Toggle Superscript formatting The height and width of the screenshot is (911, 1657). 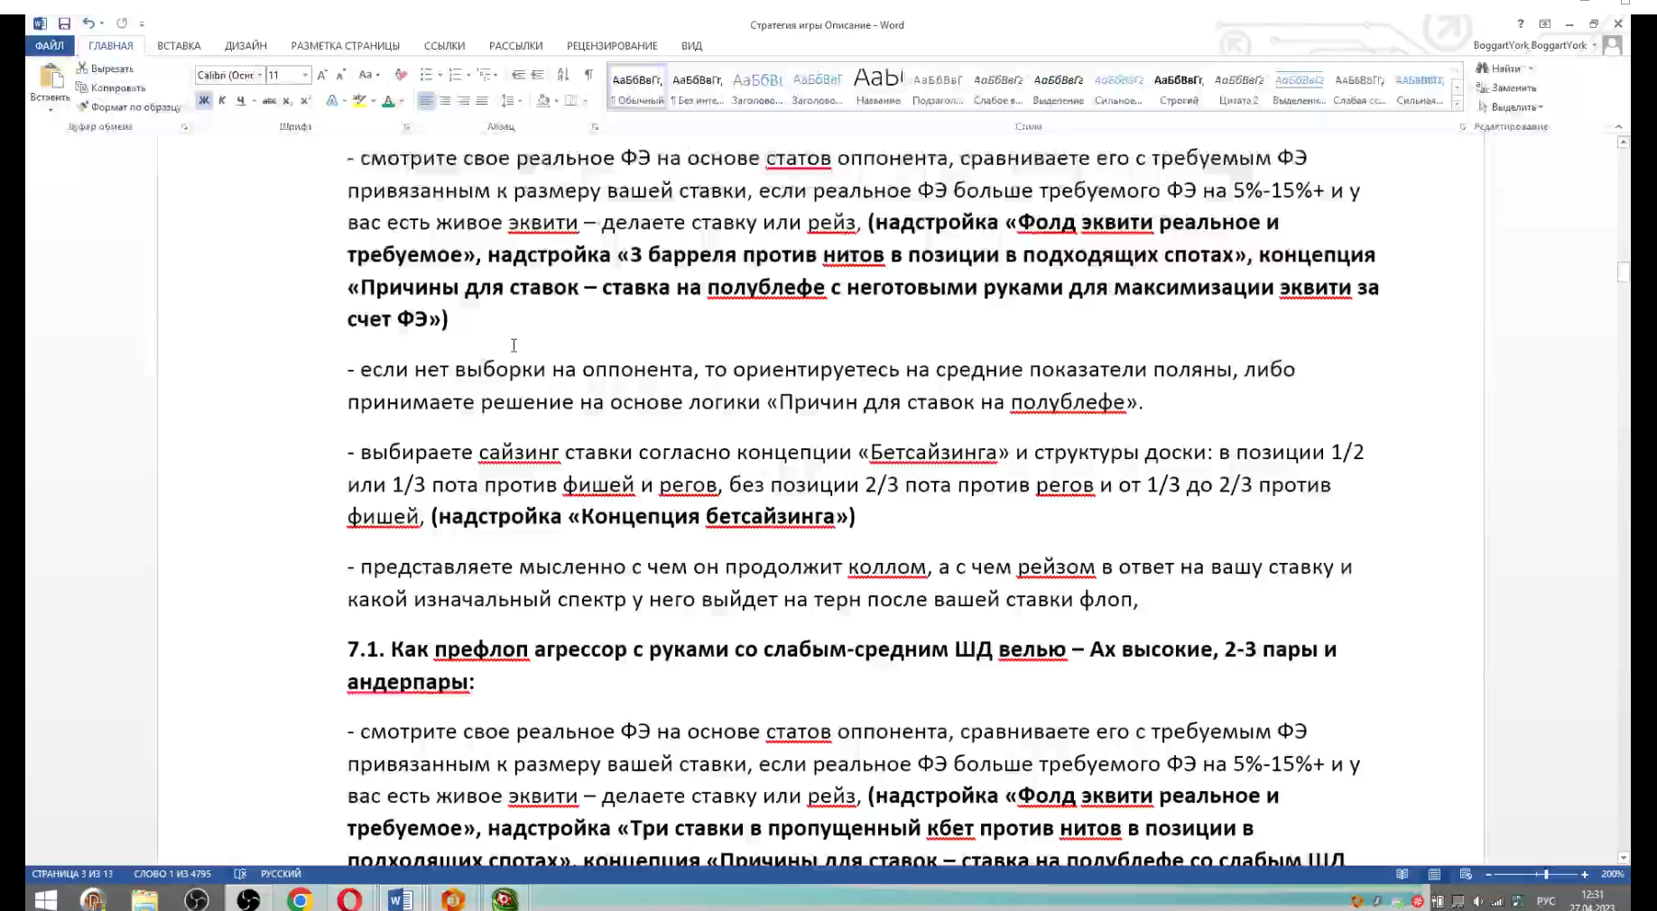[x=305, y=100]
